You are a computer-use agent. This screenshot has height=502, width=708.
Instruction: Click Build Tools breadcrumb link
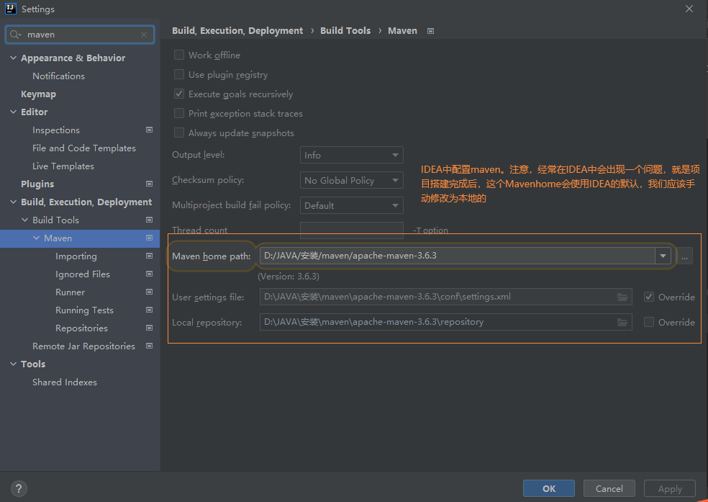point(345,31)
